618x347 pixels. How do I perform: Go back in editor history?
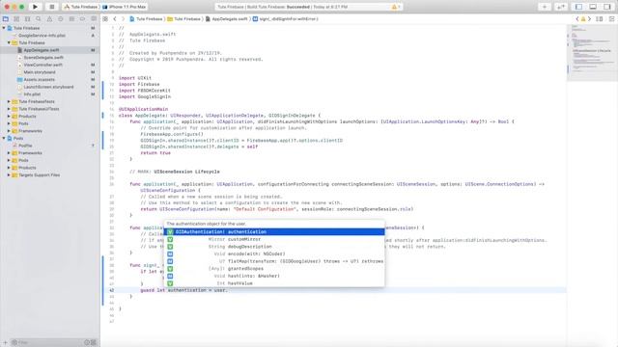click(x=115, y=19)
